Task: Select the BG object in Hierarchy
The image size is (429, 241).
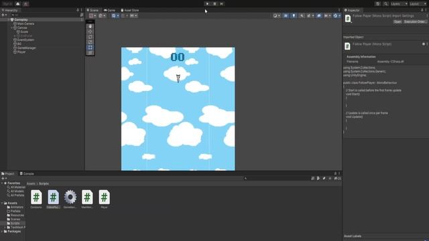Action: coord(19,44)
